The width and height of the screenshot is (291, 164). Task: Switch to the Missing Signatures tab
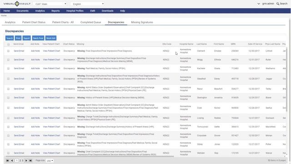tap(142, 22)
